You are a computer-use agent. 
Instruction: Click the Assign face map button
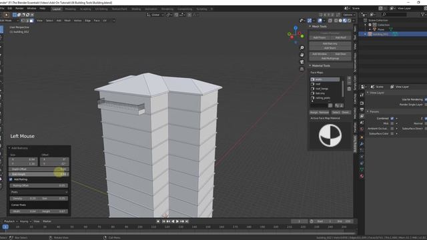pos(314,113)
